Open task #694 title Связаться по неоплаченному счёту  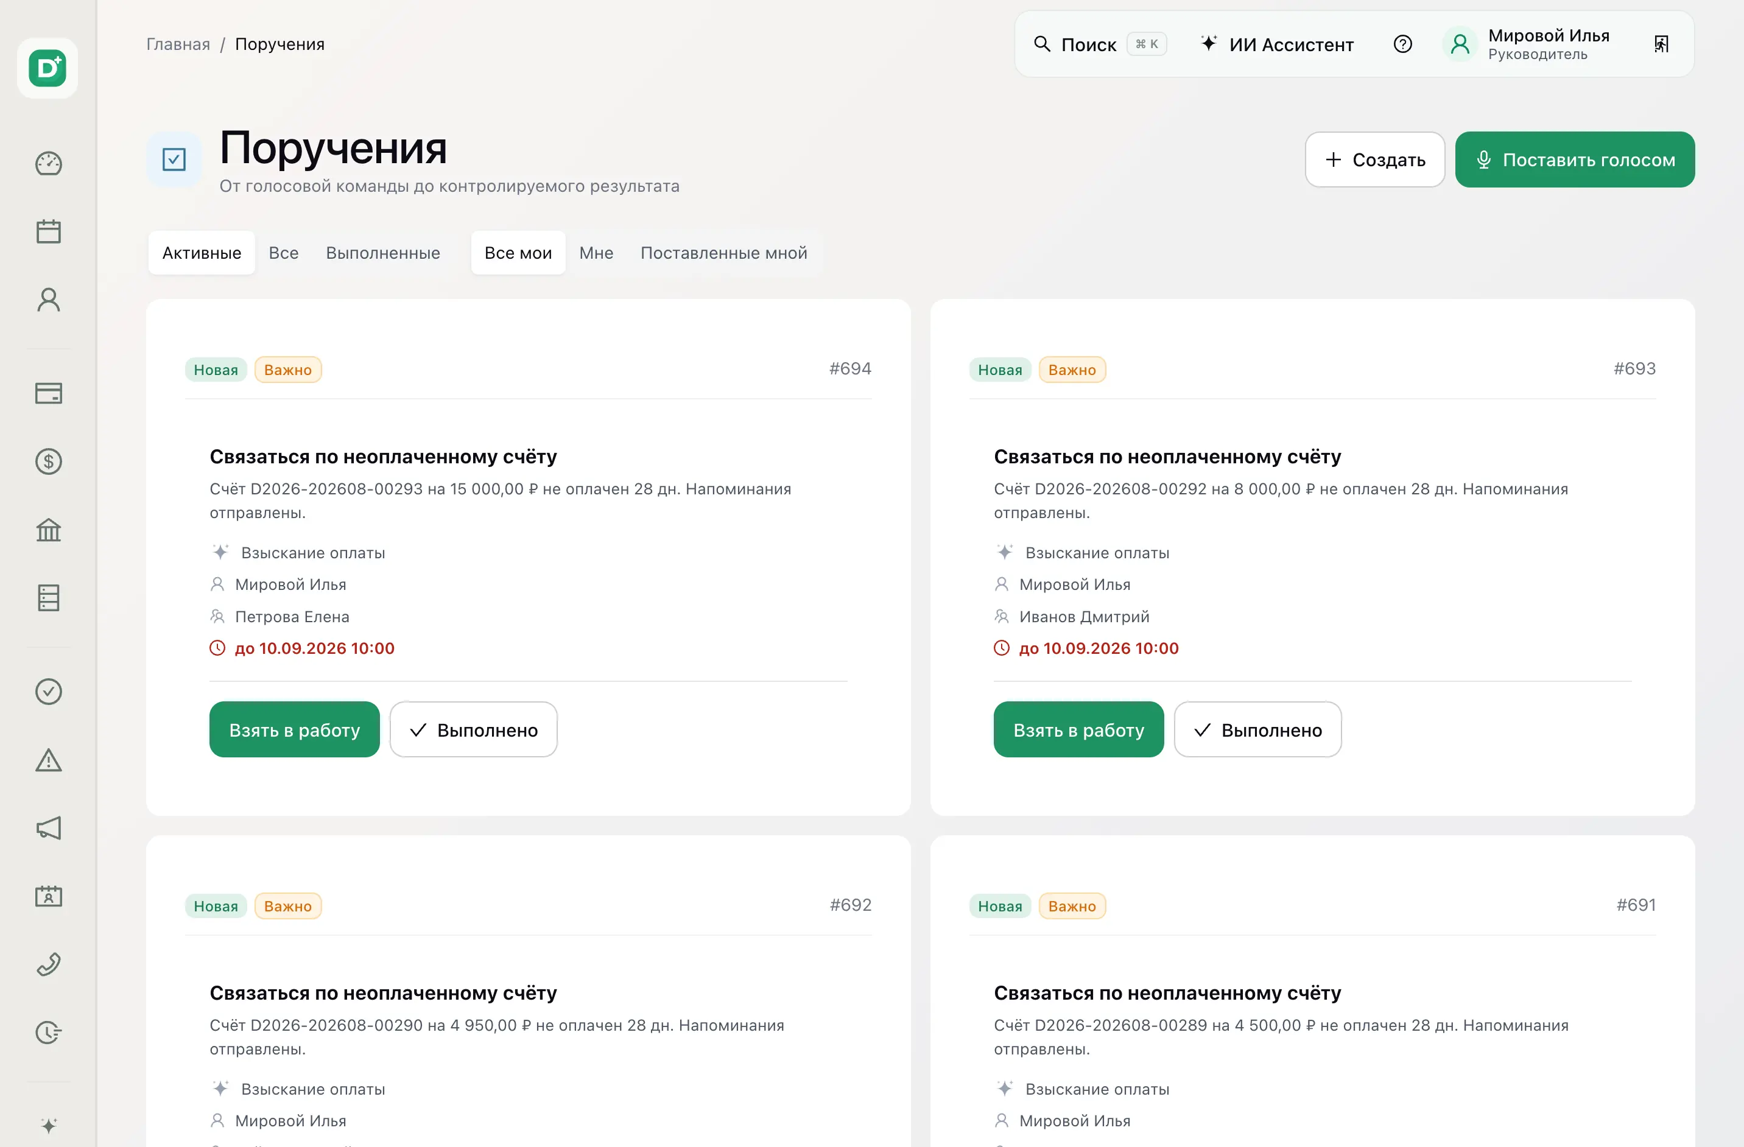point(383,457)
